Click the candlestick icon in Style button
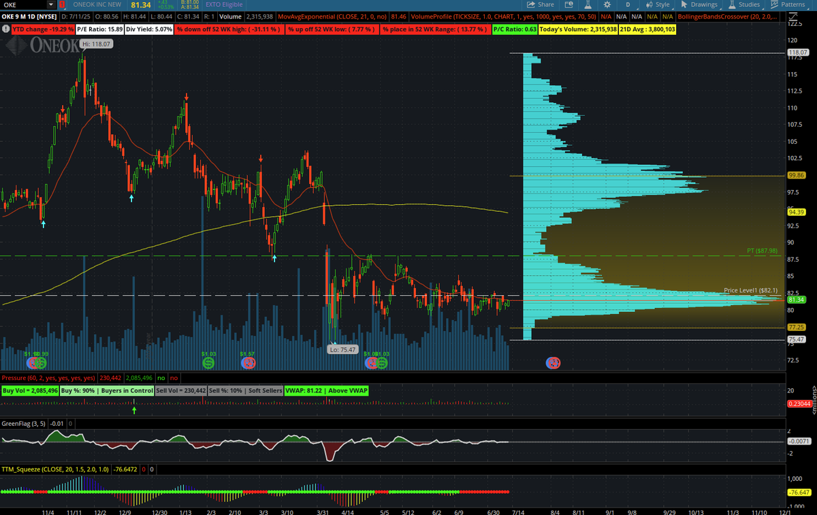The width and height of the screenshot is (817, 515). coord(648,5)
